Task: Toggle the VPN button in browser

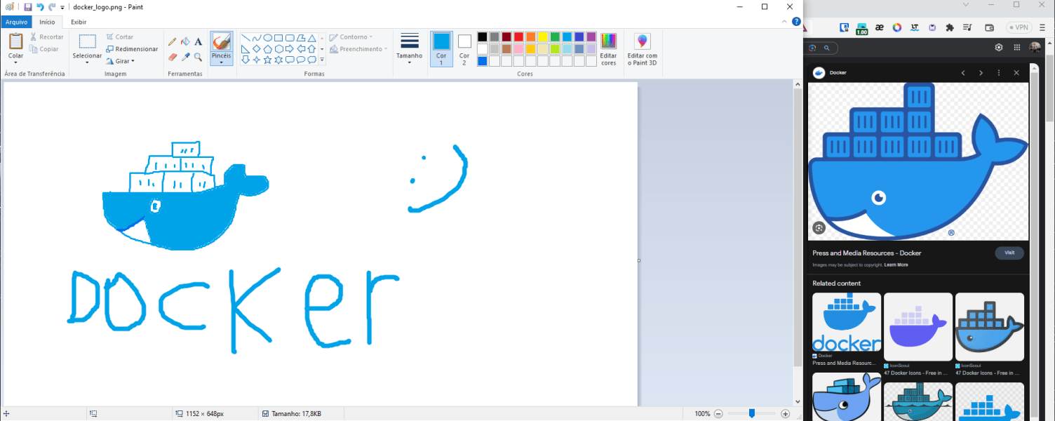Action: (1019, 27)
